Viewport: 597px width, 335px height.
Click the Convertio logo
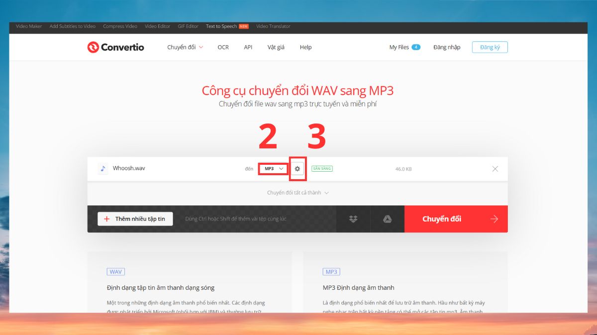(x=115, y=47)
